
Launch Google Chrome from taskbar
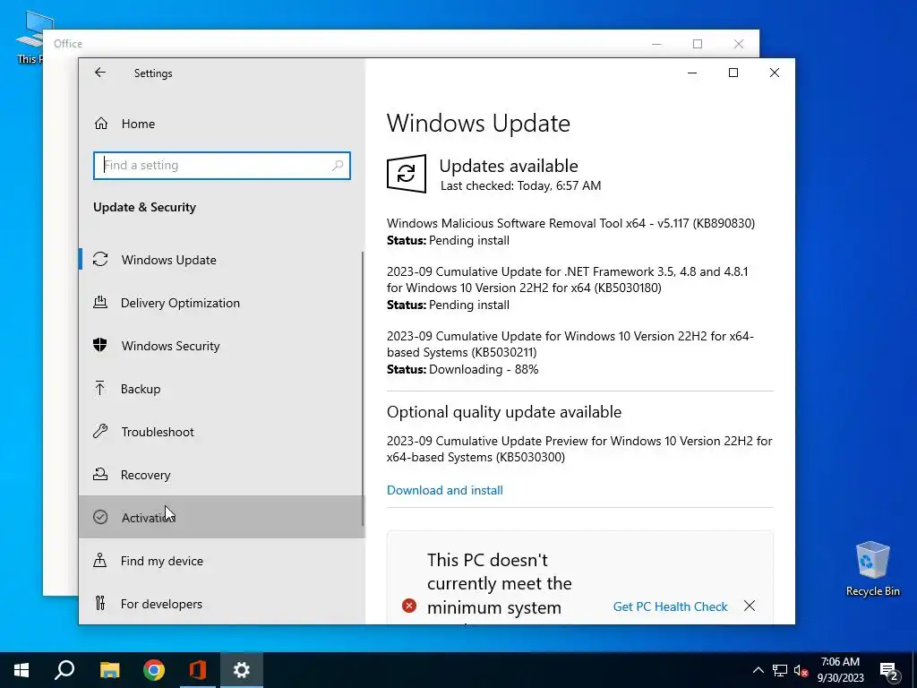(154, 670)
